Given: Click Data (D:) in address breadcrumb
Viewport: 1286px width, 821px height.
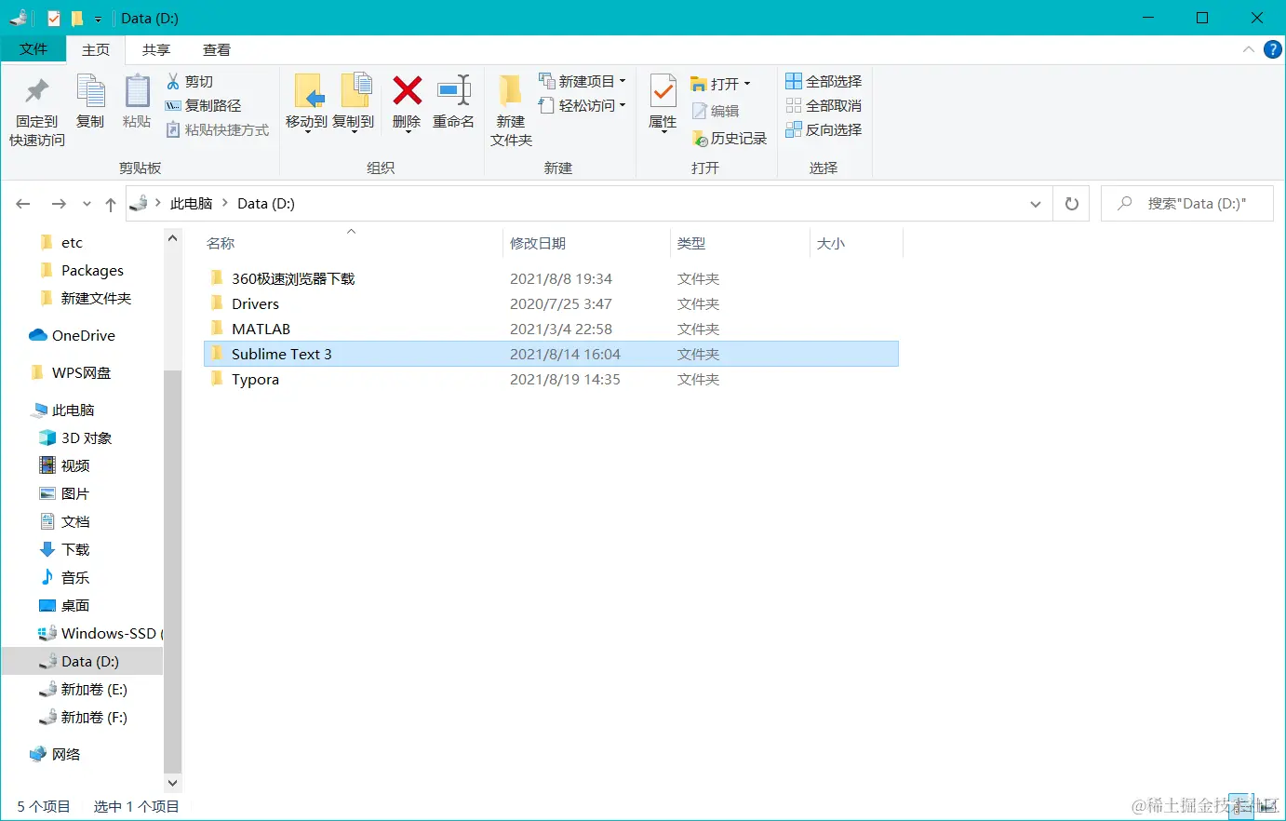Looking at the screenshot, I should point(266,204).
